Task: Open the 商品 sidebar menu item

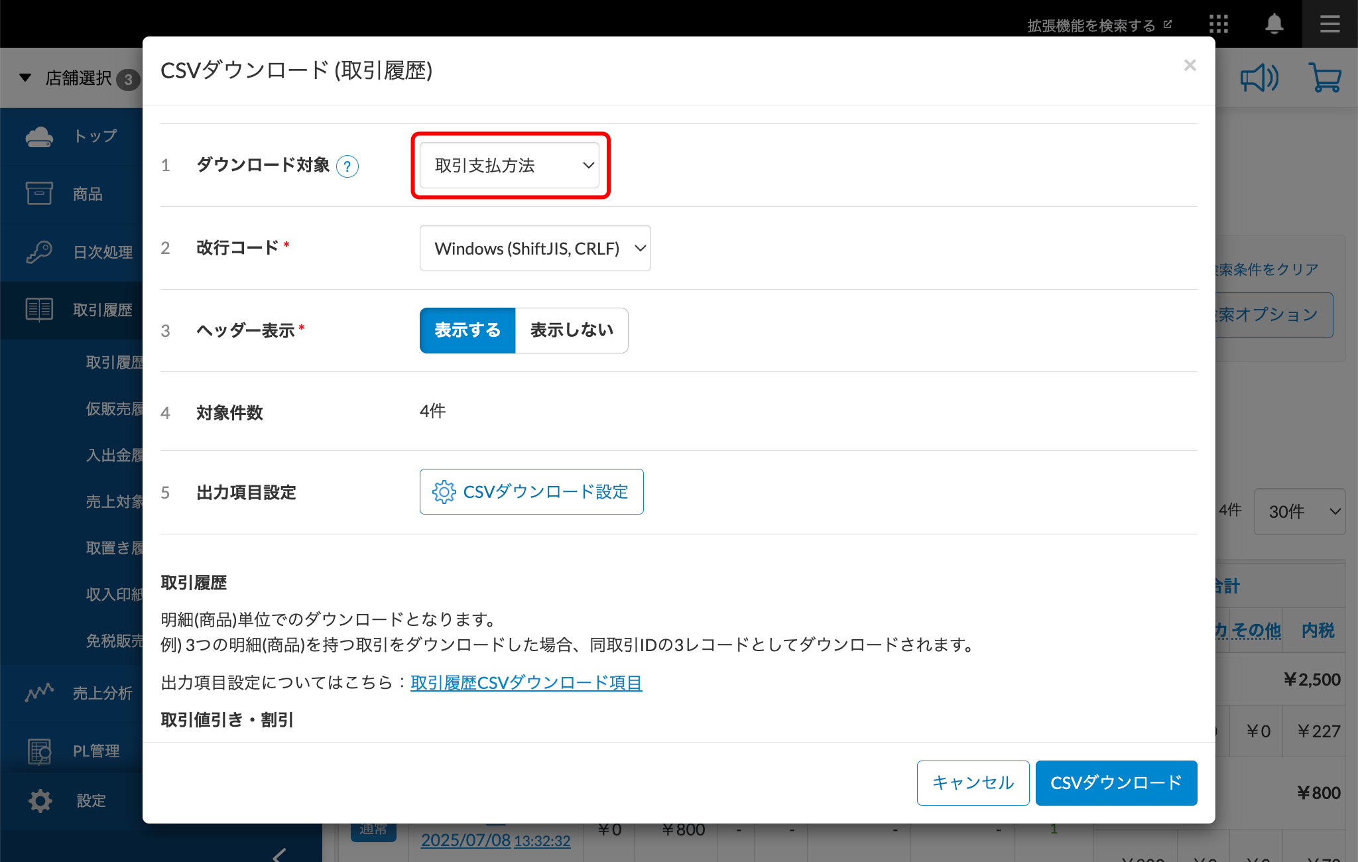Action: coord(88,194)
